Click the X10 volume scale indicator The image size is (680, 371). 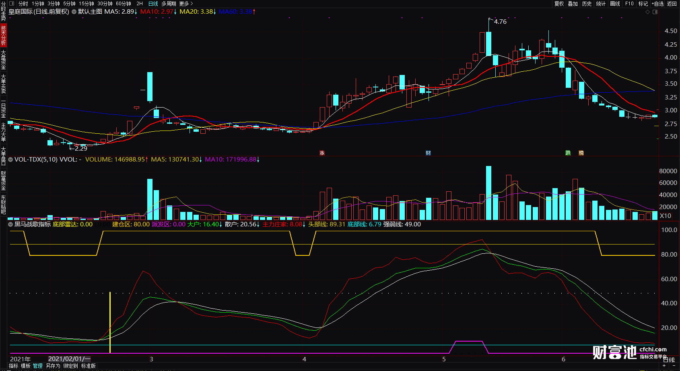666,216
